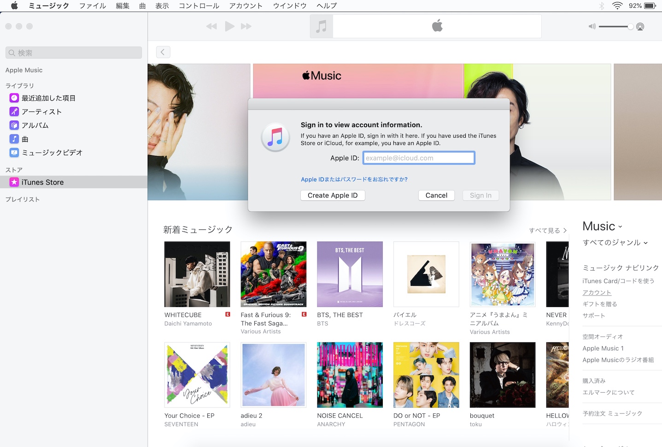The image size is (662, 447).
Task: Open the うまよん mini album cover
Action: click(x=503, y=274)
